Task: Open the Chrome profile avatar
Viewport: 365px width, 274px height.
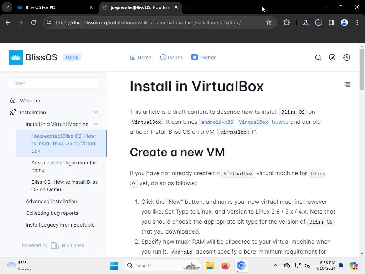Action: pos(344,22)
